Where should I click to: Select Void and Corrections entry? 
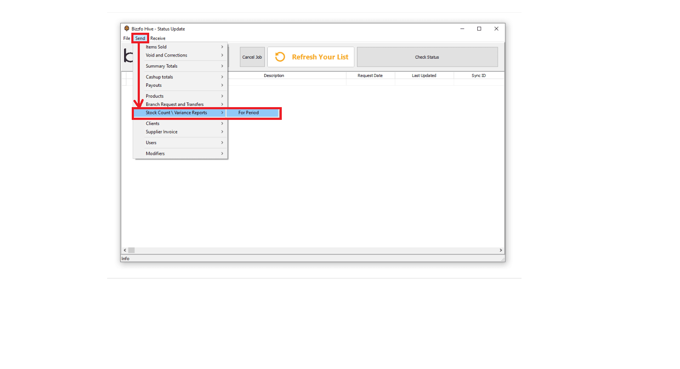pos(180,55)
